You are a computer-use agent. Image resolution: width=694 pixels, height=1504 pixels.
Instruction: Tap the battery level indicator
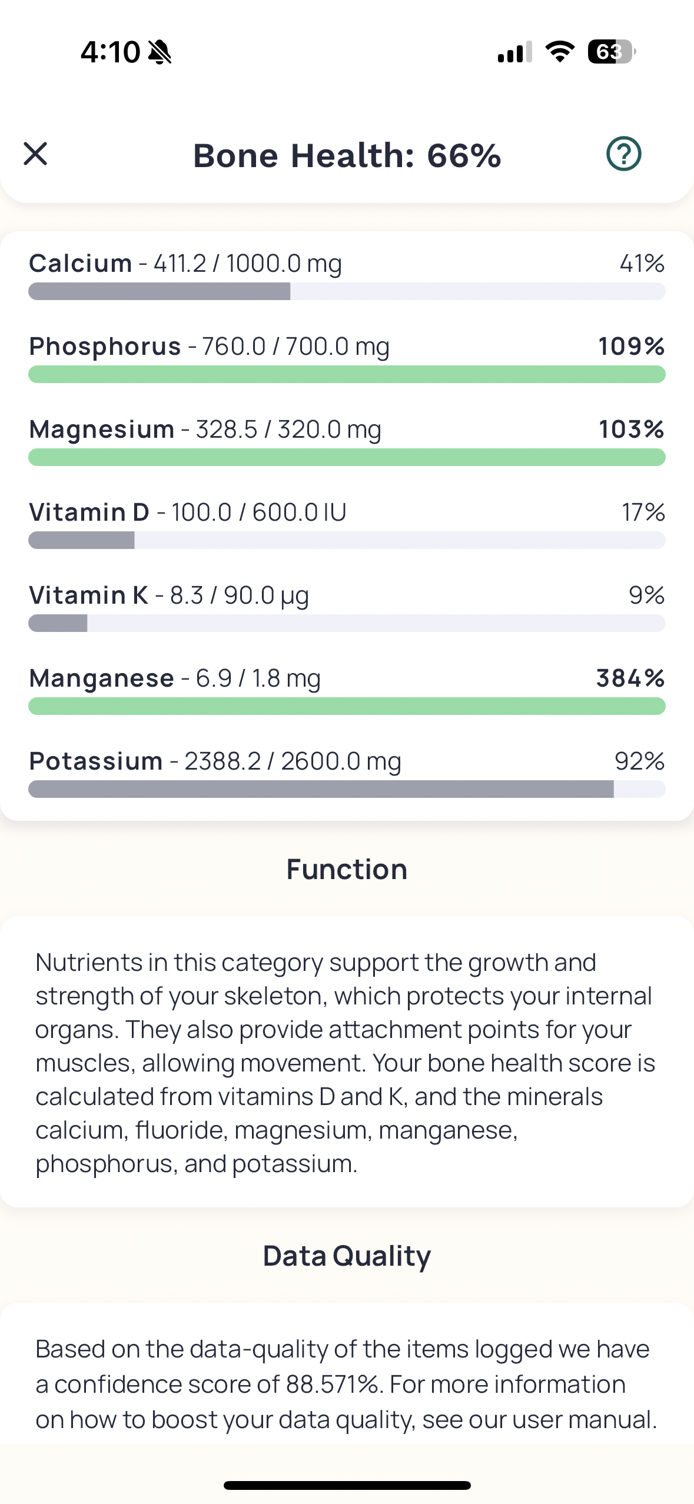tap(612, 52)
